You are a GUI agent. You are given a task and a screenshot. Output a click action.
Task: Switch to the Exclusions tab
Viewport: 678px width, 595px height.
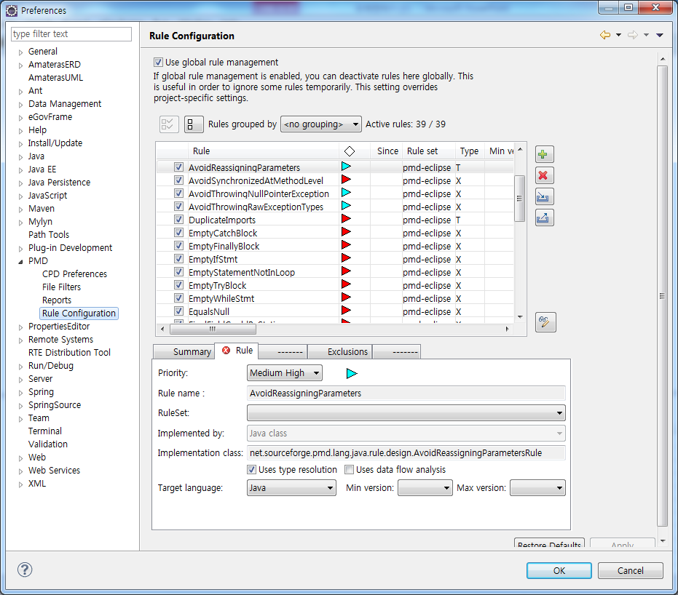(347, 352)
